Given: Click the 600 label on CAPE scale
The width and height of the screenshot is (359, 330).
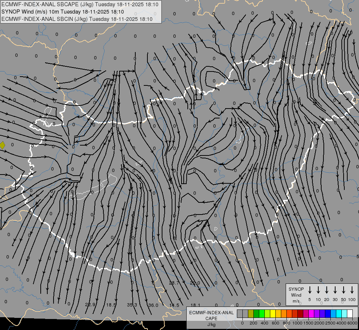Looking at the screenshot, I should (x=275, y=323).
